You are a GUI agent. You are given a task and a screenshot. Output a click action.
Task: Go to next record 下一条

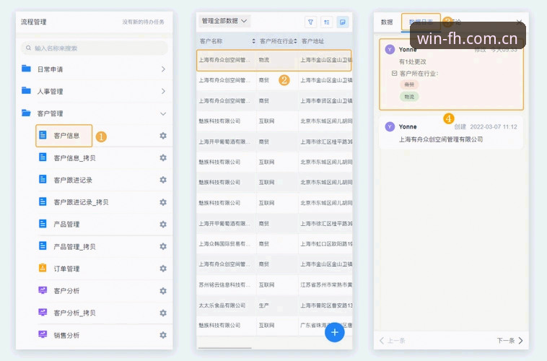510,340
